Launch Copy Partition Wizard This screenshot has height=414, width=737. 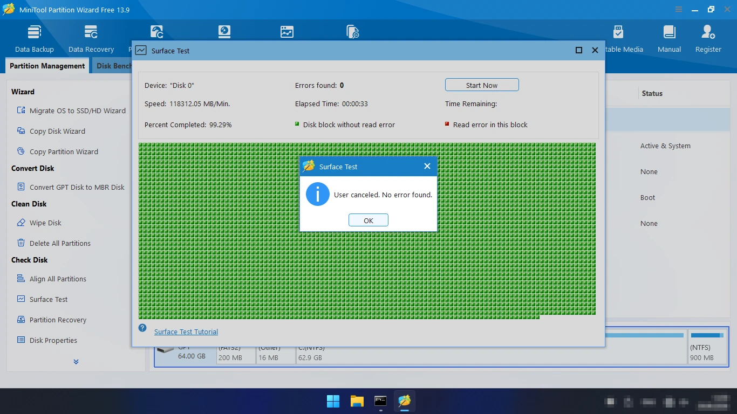pos(58,151)
